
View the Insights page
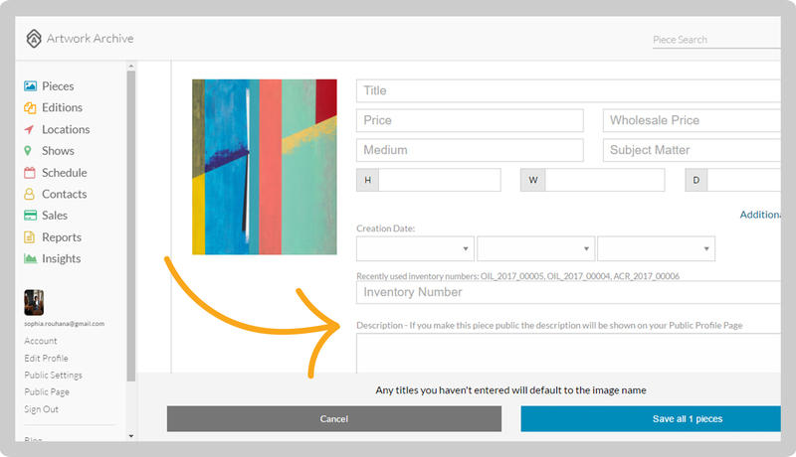click(61, 258)
